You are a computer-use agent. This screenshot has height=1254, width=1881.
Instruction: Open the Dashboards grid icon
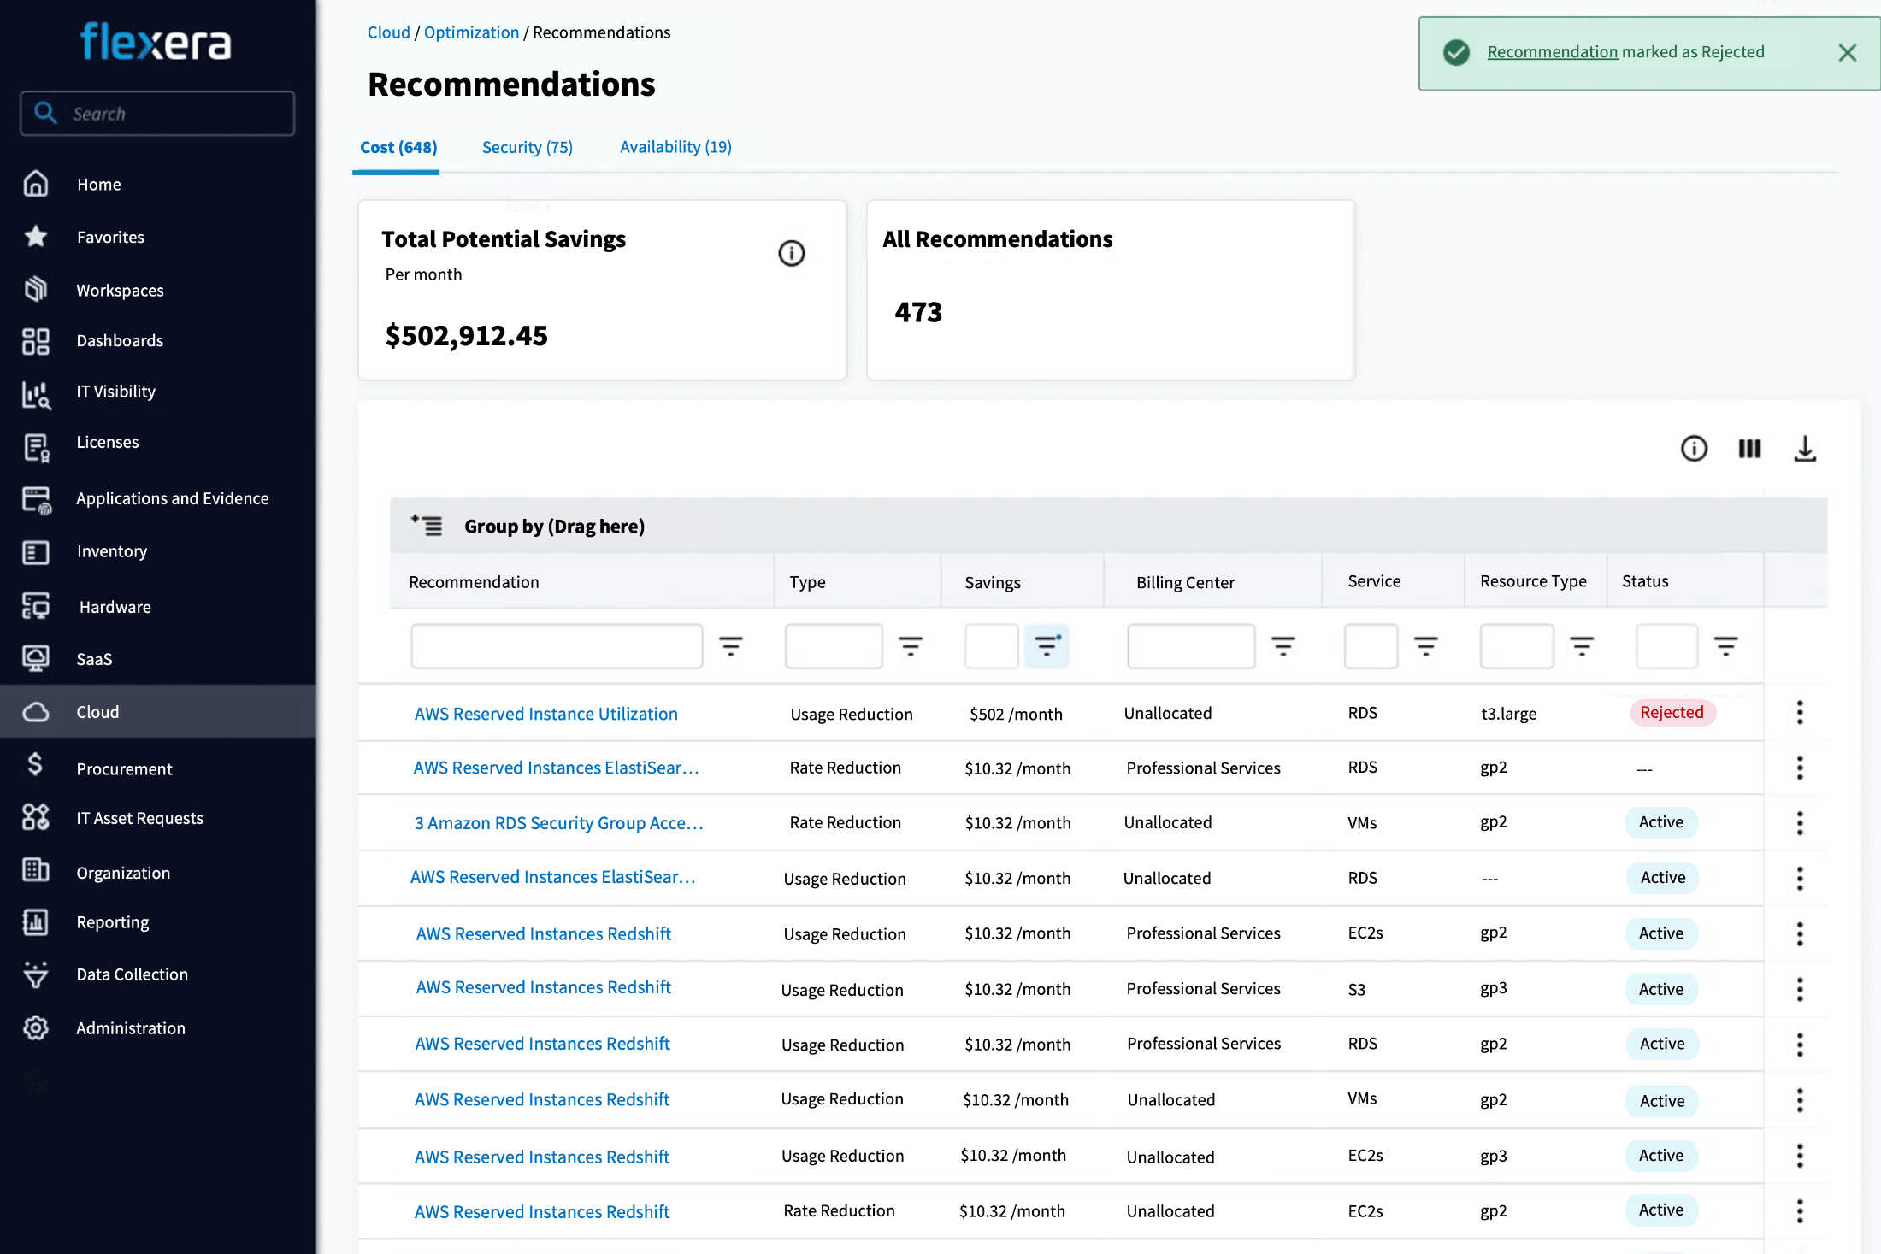36,340
